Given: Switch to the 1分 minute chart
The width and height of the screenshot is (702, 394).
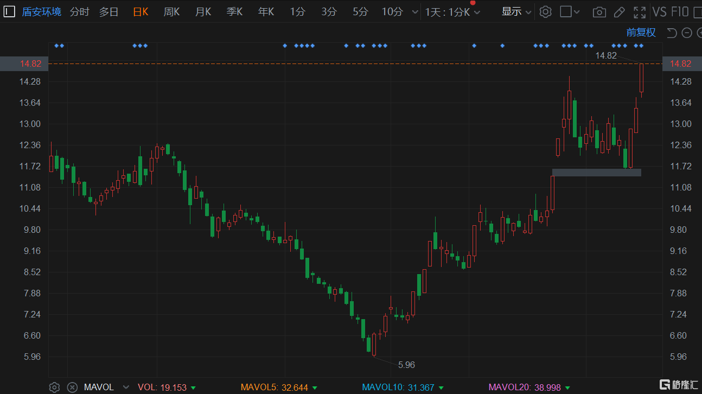Looking at the screenshot, I should [297, 11].
